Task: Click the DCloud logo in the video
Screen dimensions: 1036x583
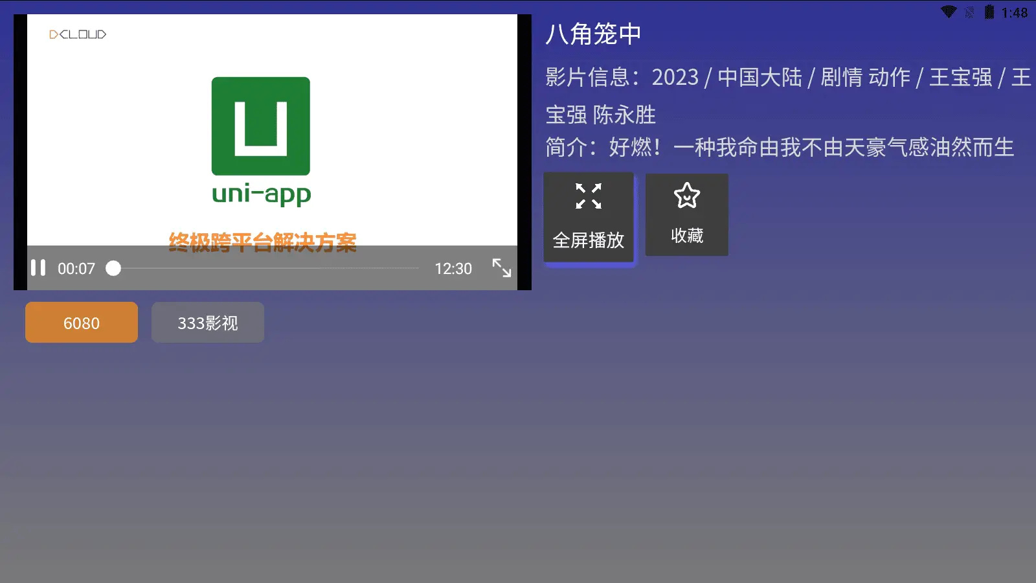Action: coord(78,34)
